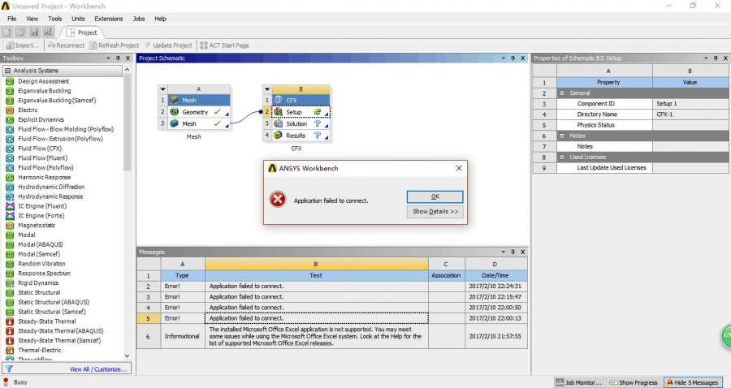Select Fluid Flow (CFX) icon
The height and width of the screenshot is (388, 731).
[x=9, y=149]
